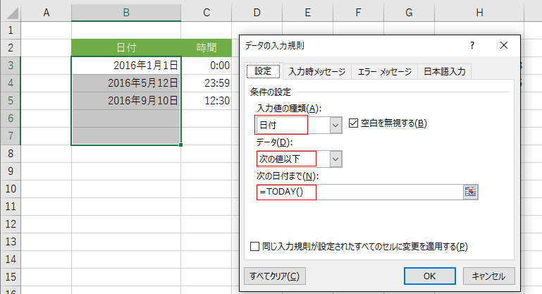Open the データ condition dropdown

tap(335, 159)
